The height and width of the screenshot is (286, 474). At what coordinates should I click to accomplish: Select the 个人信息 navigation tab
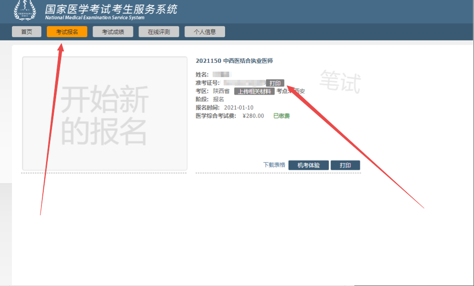click(205, 32)
